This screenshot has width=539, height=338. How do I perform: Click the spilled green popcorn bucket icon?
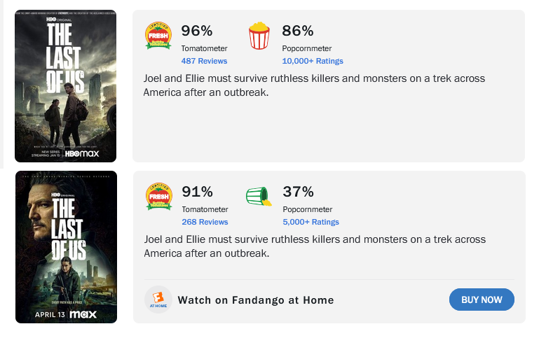click(259, 196)
